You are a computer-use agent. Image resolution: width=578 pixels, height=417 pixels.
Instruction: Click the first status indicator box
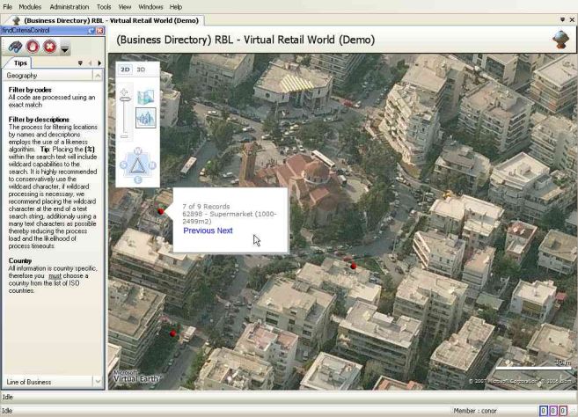pyautogui.click(x=544, y=411)
